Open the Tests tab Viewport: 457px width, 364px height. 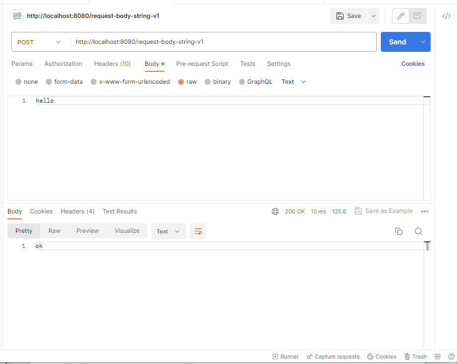247,64
